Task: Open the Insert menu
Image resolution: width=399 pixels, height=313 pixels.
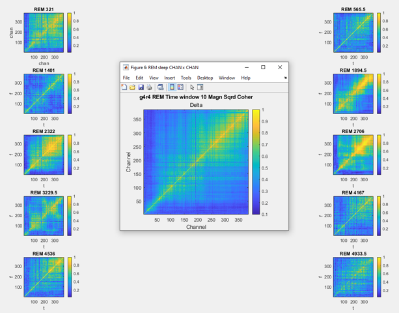Action: pyautogui.click(x=169, y=78)
